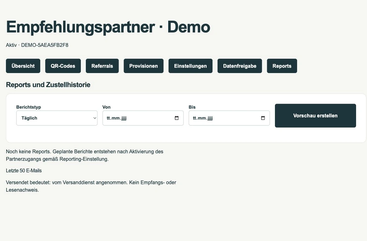Open the calendar picker in the Von field
This screenshot has width=367, height=241.
[177, 118]
